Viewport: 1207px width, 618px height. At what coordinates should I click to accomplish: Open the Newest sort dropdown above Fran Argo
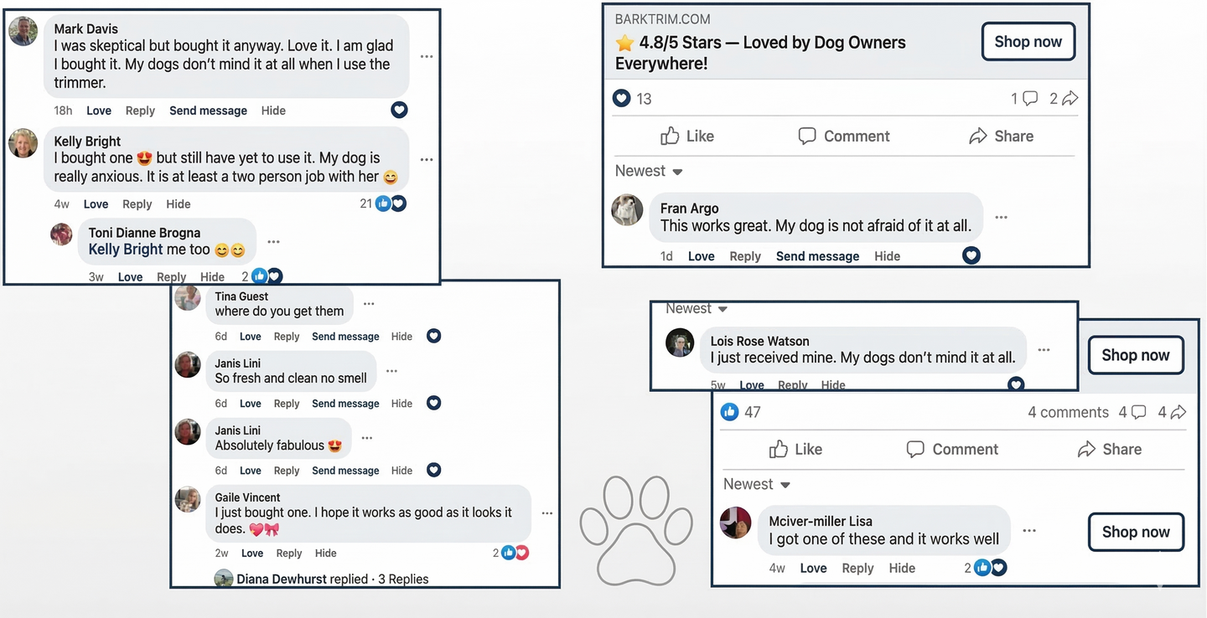coord(649,172)
